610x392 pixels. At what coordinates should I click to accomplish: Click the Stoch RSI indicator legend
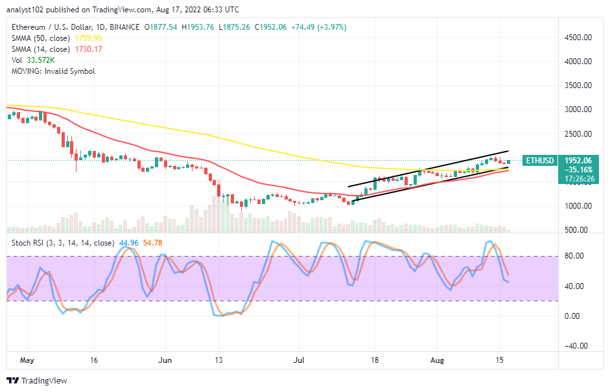pos(63,243)
